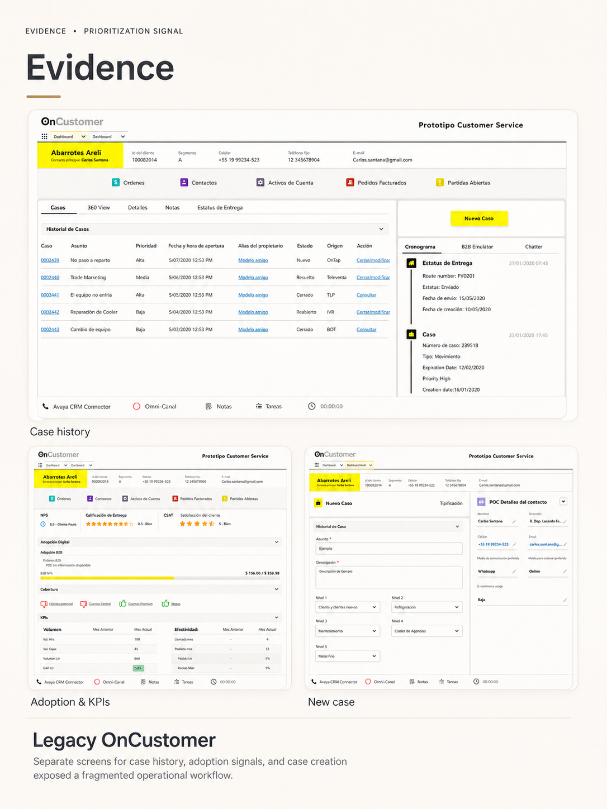Image resolution: width=607 pixels, height=809 pixels.
Task: Switch to the Detalles tab
Action: [x=137, y=207]
